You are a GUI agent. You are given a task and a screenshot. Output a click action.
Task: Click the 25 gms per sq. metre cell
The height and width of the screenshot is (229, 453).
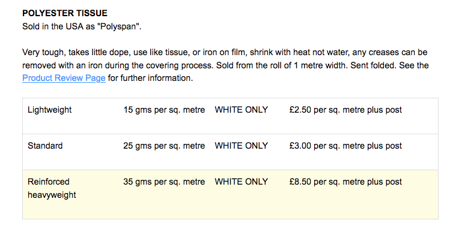pos(164,146)
